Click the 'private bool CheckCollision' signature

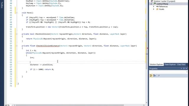74,34
